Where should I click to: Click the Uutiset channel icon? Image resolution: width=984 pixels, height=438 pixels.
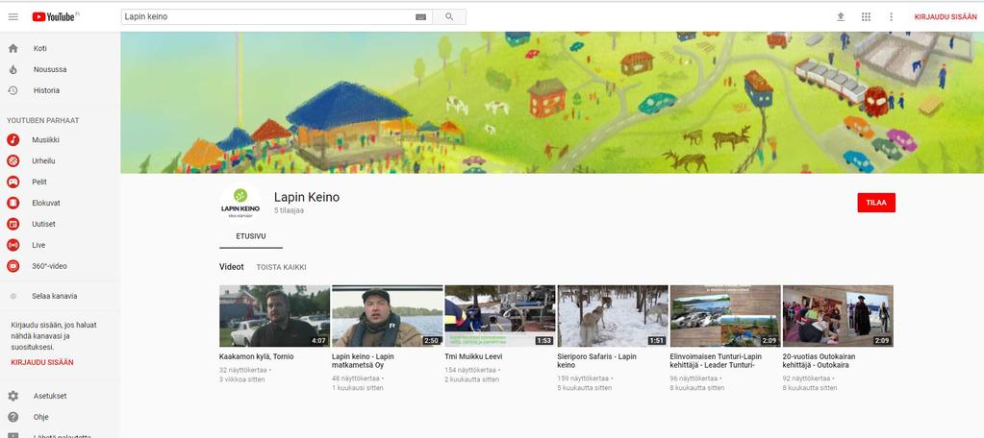pyautogui.click(x=13, y=224)
